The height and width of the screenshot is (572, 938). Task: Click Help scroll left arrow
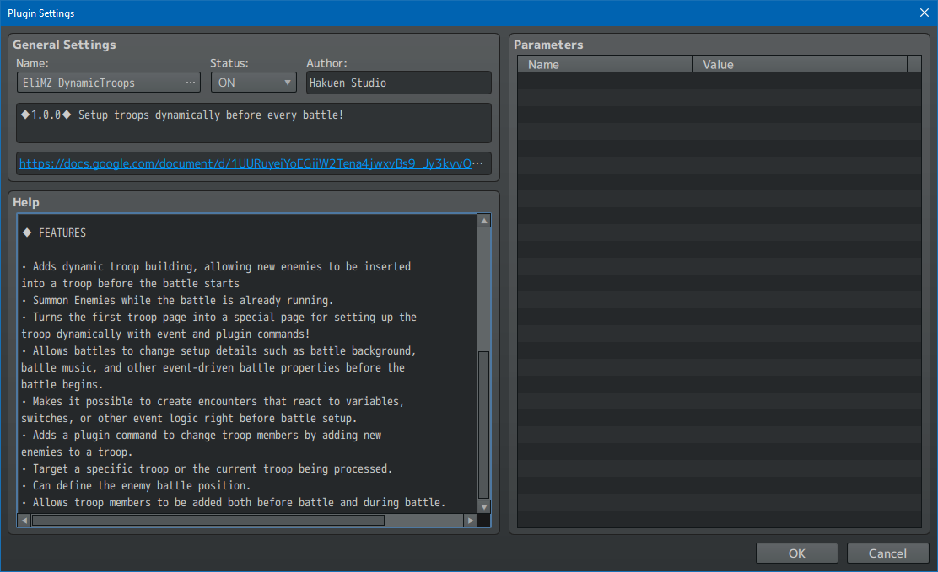(x=24, y=521)
